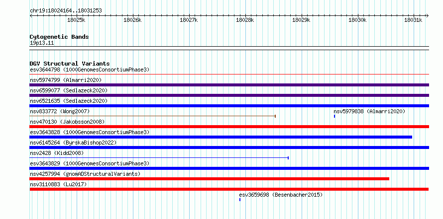Click the 18025k ruler label
The image size is (443, 219).
[76, 20]
